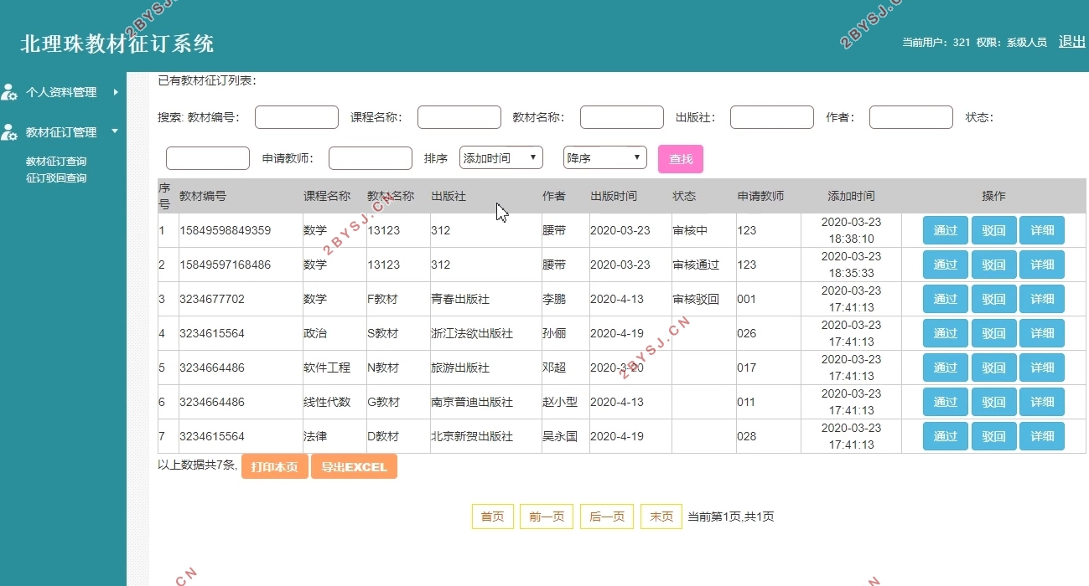Click 导出EXCEL button
1089x586 pixels.
pos(354,467)
